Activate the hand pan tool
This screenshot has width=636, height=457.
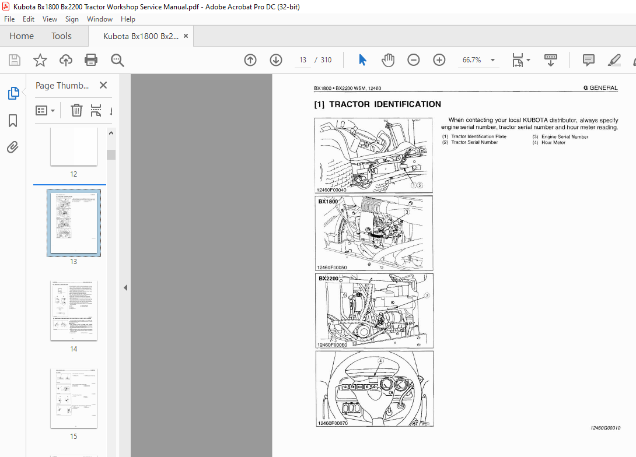388,60
